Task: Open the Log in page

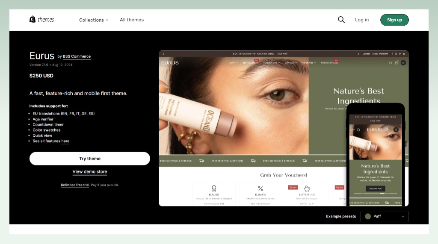Action: click(x=362, y=20)
